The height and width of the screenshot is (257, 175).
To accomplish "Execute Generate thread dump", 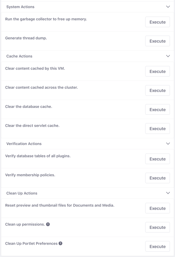I will click(x=157, y=41).
